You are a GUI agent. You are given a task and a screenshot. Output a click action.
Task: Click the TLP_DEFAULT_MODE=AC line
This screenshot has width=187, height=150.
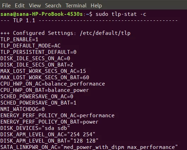31,46
